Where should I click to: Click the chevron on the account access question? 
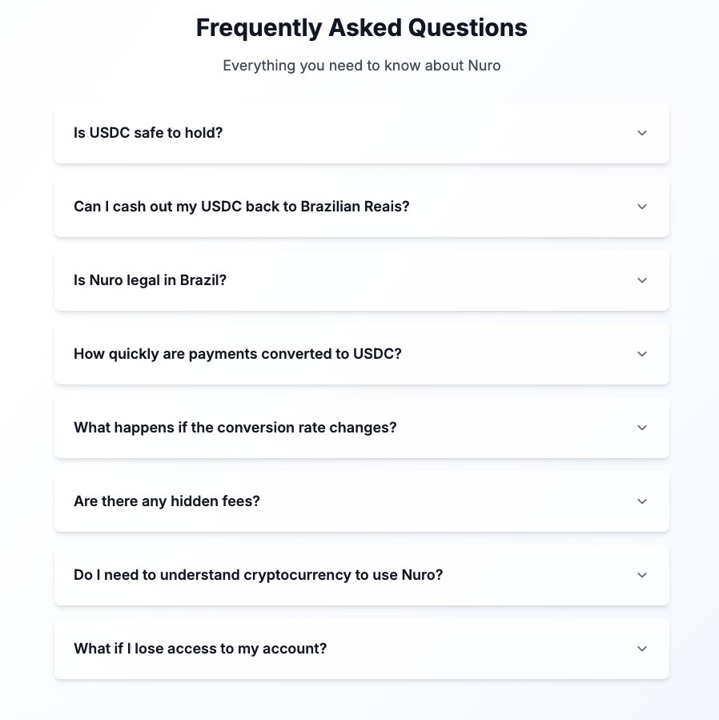[641, 649]
